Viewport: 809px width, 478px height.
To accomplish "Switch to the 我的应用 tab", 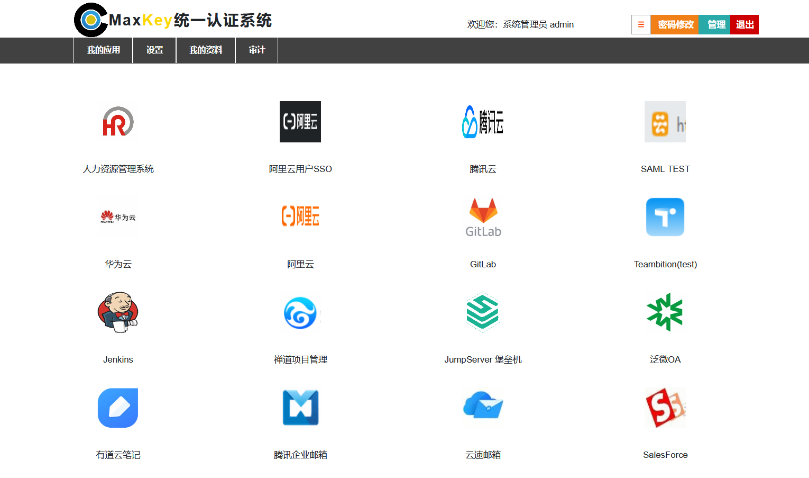I will [103, 50].
